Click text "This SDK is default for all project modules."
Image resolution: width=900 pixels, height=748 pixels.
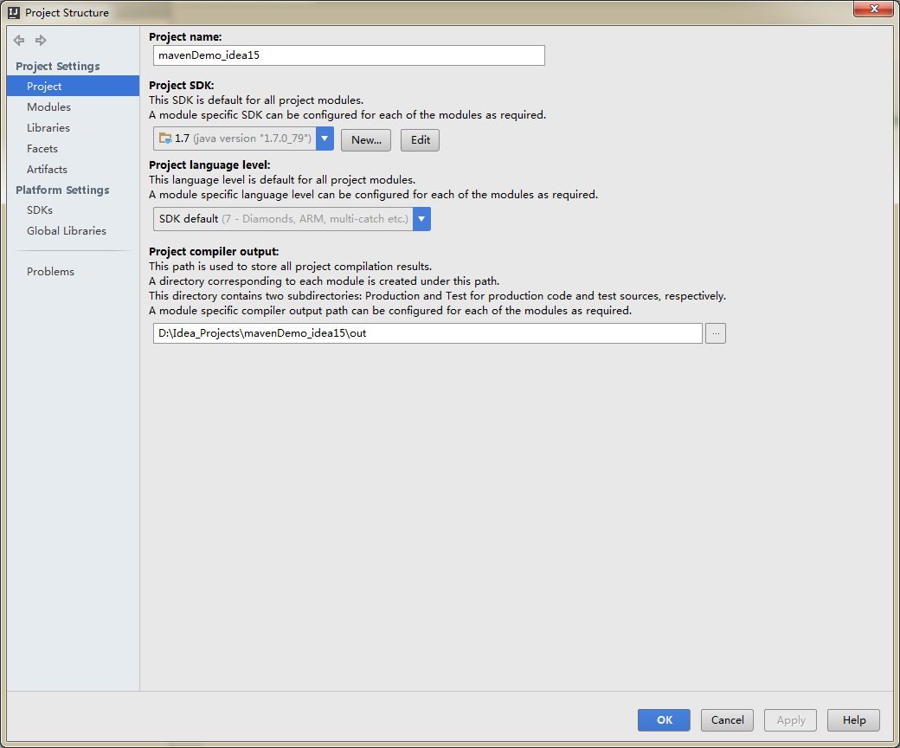click(256, 100)
